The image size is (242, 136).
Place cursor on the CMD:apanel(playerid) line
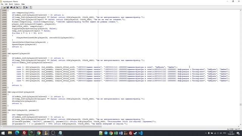pos(19,54)
